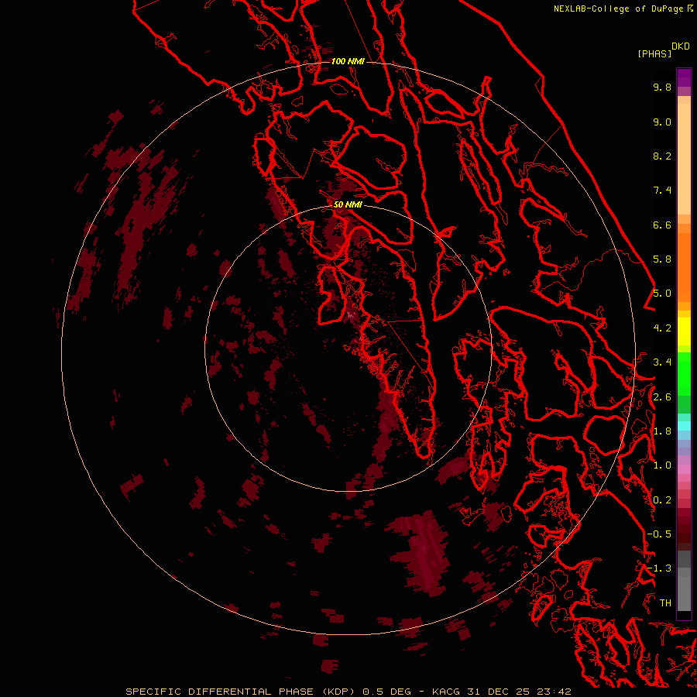697x697 pixels.
Task: Click the TH label on the color scale
Action: (x=665, y=603)
